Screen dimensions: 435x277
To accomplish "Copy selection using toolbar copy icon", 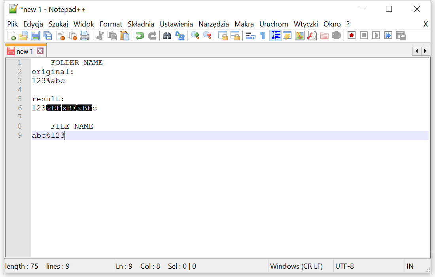I will pos(112,36).
